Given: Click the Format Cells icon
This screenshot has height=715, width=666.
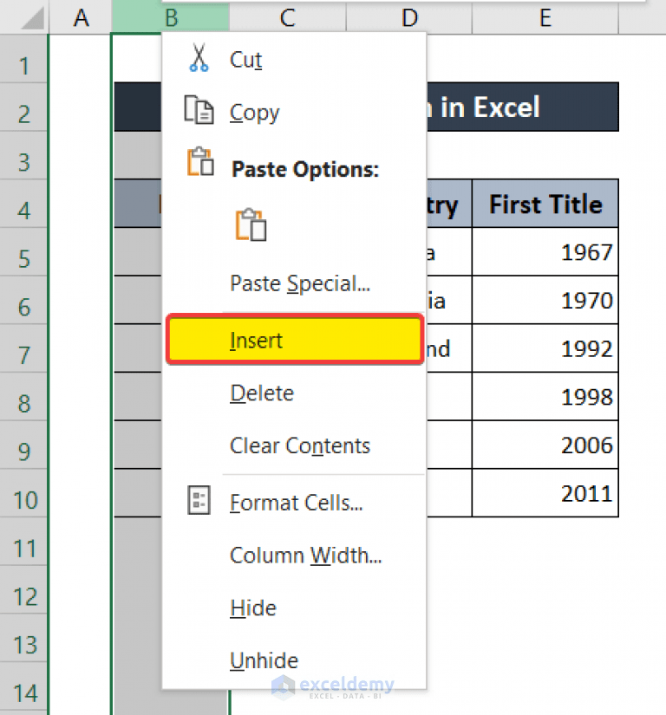Looking at the screenshot, I should [x=199, y=499].
